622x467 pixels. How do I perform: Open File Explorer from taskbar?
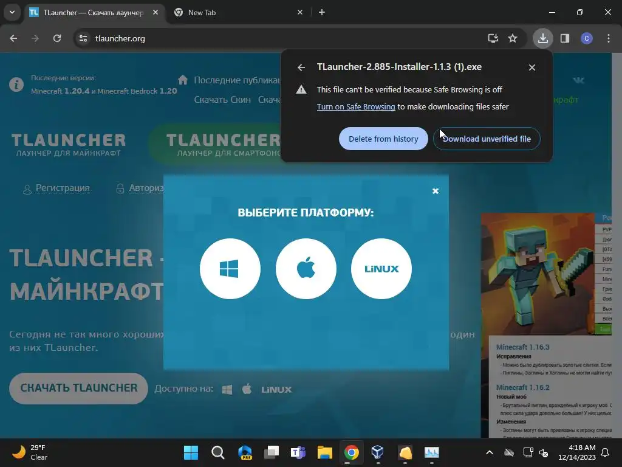coord(324,452)
